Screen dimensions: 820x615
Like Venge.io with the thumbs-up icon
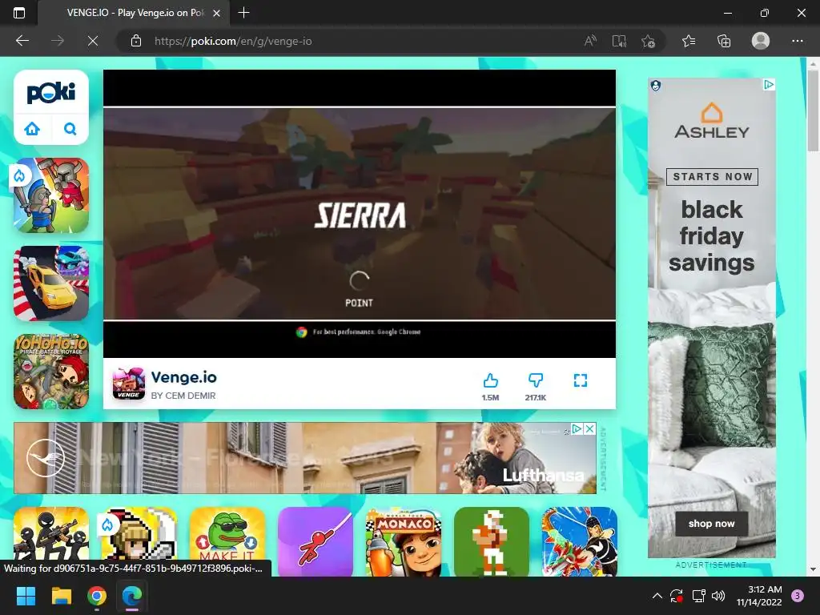tap(491, 380)
